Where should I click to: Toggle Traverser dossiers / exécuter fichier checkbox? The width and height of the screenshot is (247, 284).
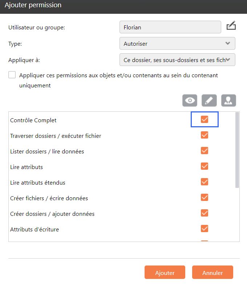click(x=205, y=135)
